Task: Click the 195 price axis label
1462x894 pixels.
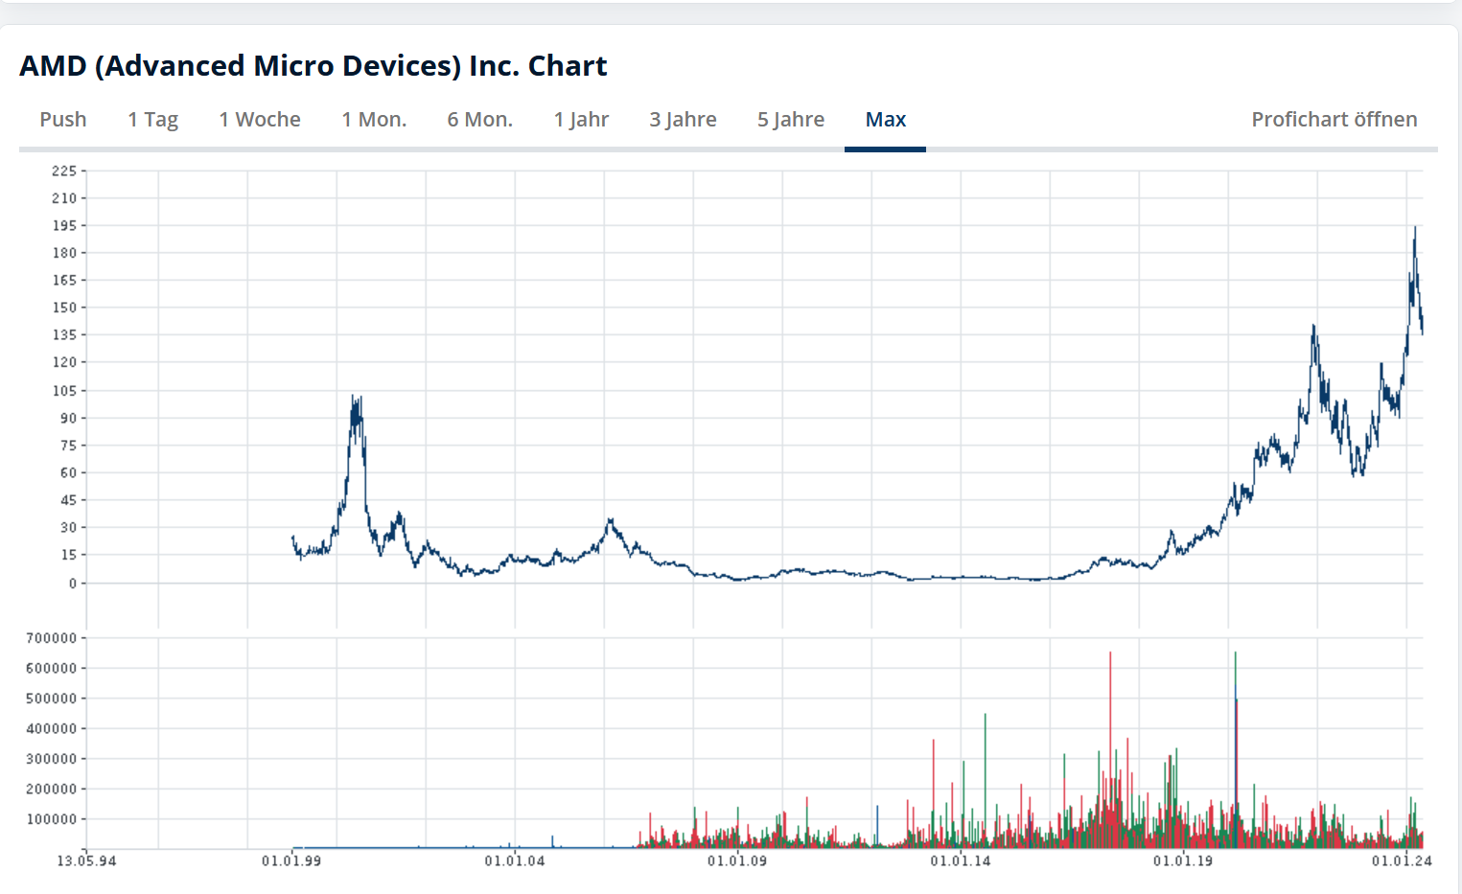Action: click(64, 225)
